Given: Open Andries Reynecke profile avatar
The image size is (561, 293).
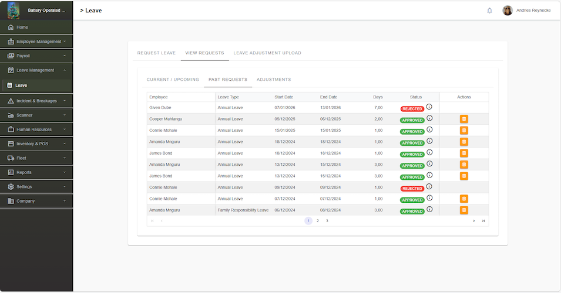Looking at the screenshot, I should [x=508, y=11].
